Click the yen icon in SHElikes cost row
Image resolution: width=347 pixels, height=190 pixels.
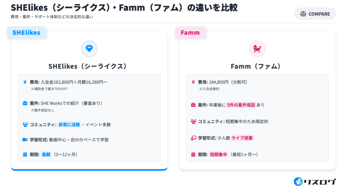(25, 82)
